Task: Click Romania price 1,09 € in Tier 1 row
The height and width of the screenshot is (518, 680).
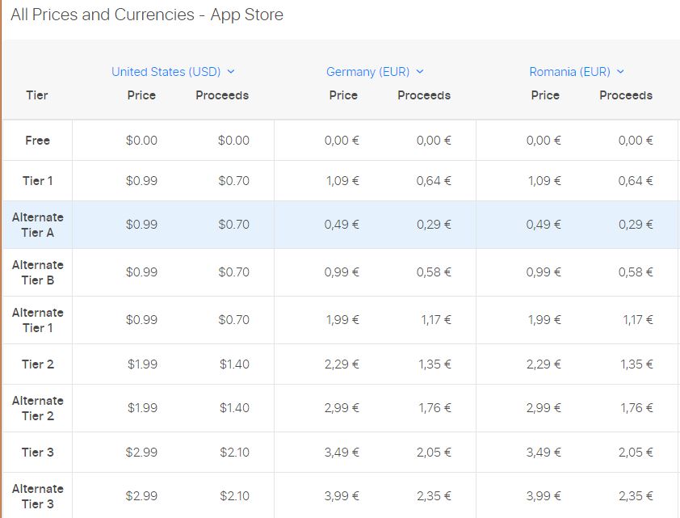Action: click(544, 181)
